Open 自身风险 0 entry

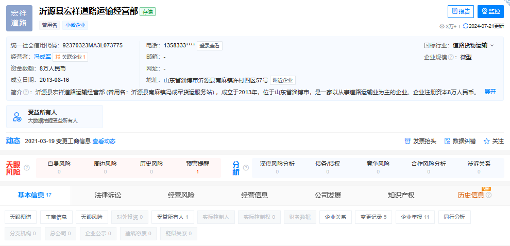tap(59, 168)
